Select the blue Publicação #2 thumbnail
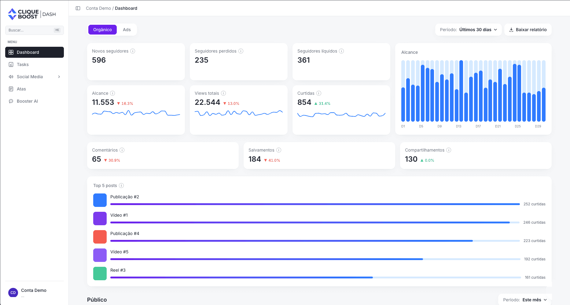Image resolution: width=570 pixels, height=305 pixels. click(100, 200)
